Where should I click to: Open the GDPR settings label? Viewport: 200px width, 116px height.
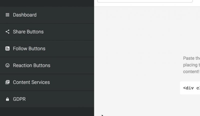19,99
